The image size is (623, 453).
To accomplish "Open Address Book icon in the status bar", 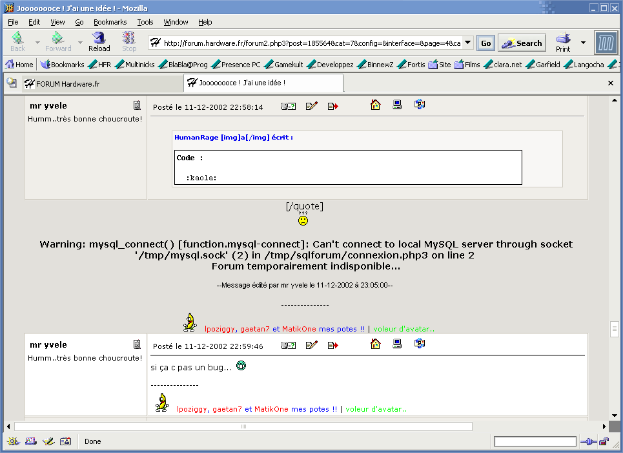I will [65, 441].
